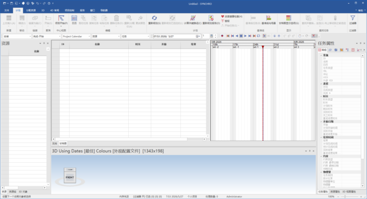The width and height of the screenshot is (367, 199).
Task: Jump to animation start in playback bar
Action: click(x=228, y=36)
